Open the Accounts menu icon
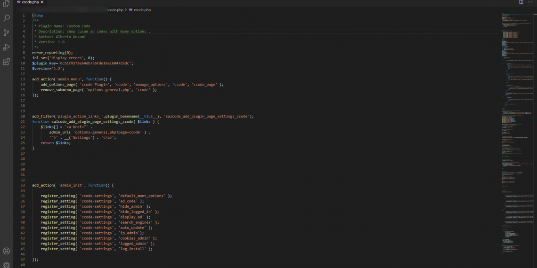 pyautogui.click(x=6, y=251)
